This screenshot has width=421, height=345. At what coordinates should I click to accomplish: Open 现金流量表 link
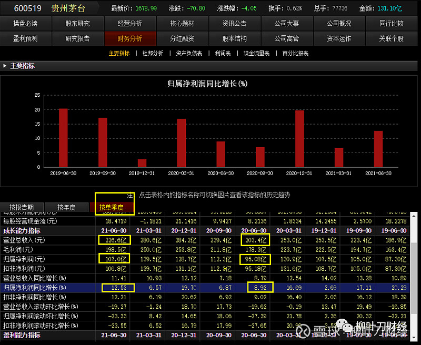(x=256, y=54)
